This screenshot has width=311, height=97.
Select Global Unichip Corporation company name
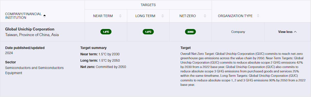click(x=30, y=29)
